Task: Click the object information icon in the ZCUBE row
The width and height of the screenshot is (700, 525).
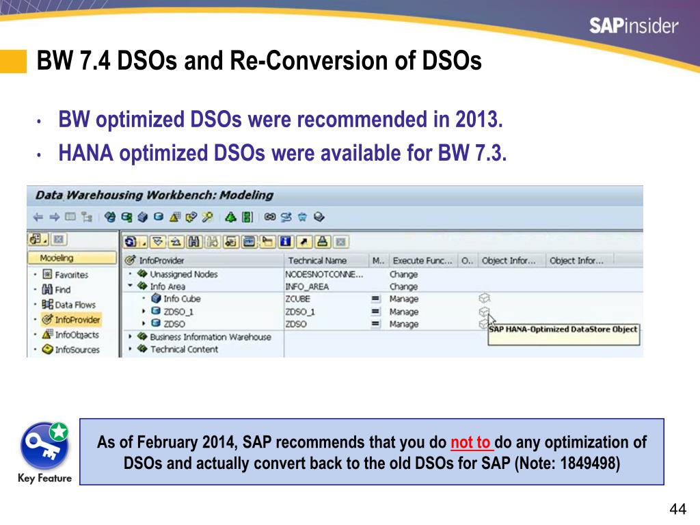Action: tap(485, 298)
